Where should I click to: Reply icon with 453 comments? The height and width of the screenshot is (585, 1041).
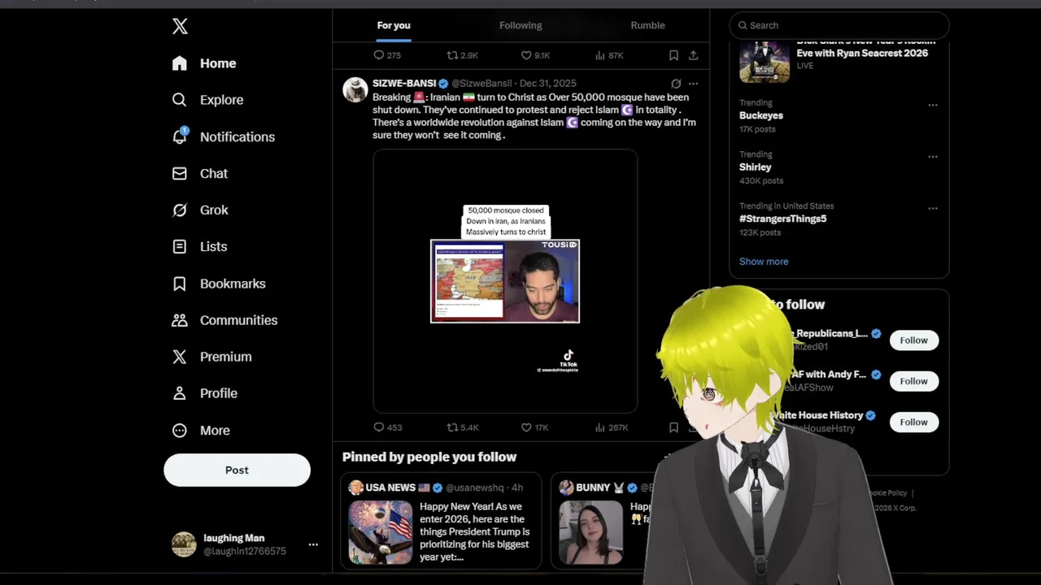pyautogui.click(x=387, y=427)
